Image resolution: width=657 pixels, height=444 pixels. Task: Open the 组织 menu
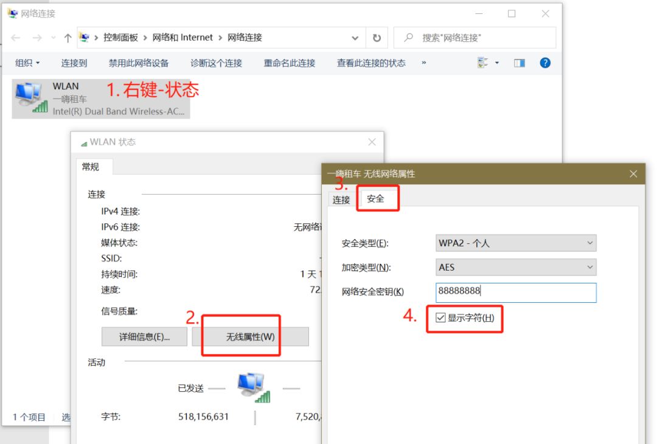(x=27, y=63)
